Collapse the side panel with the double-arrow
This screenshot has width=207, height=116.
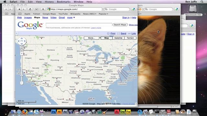point(16,33)
